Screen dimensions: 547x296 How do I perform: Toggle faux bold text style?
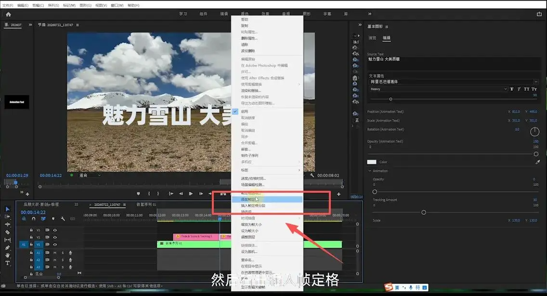coord(512,89)
